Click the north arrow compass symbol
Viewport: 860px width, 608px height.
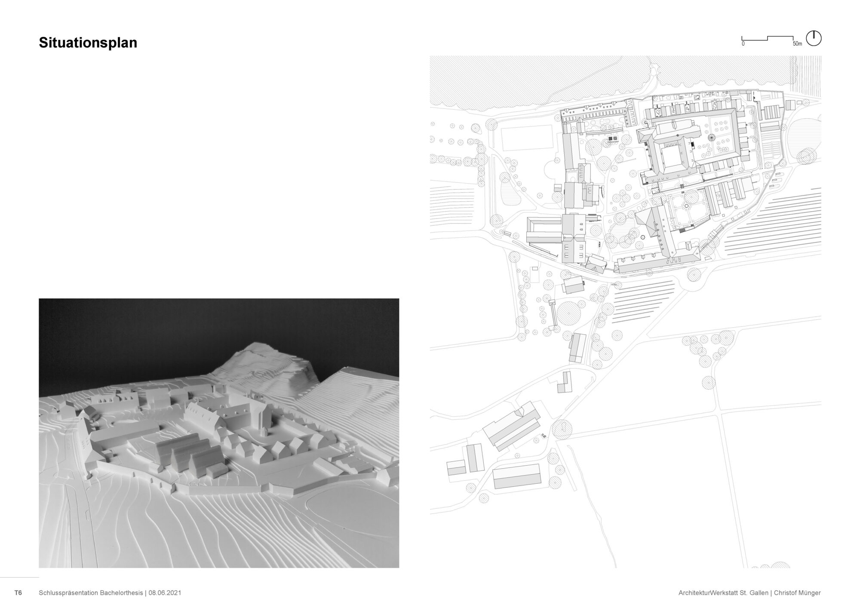click(x=814, y=38)
